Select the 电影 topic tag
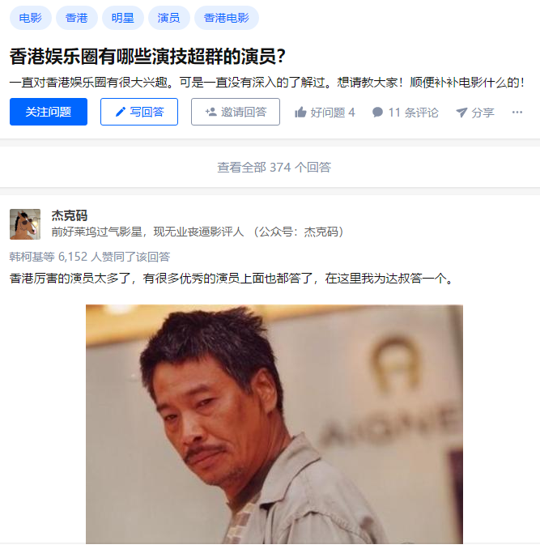The image size is (540, 549). (x=31, y=18)
